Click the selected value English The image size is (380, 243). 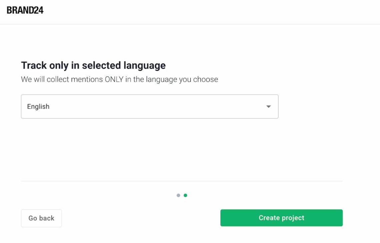38,107
